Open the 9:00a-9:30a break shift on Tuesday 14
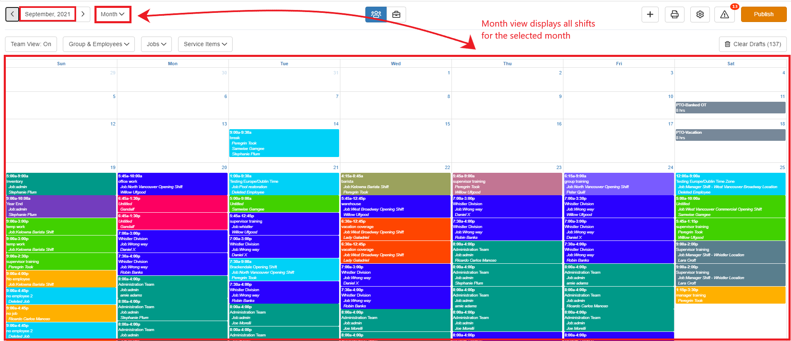 [284, 143]
